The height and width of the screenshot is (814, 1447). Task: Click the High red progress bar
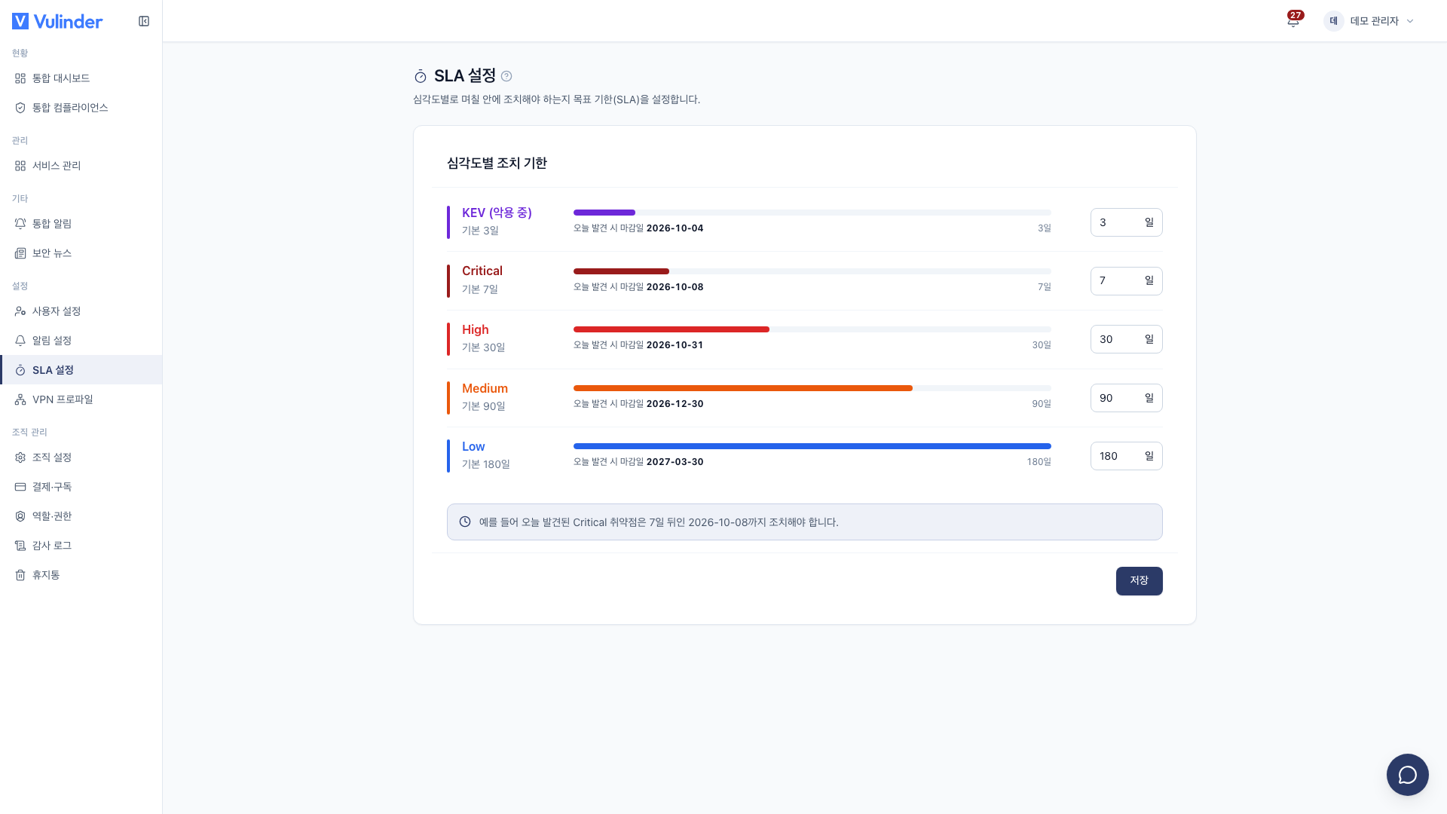coord(671,329)
